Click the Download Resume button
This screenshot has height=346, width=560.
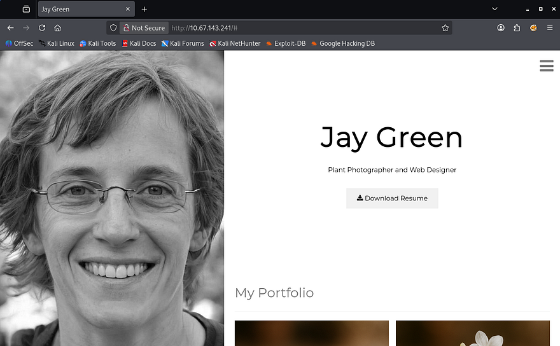pos(392,198)
